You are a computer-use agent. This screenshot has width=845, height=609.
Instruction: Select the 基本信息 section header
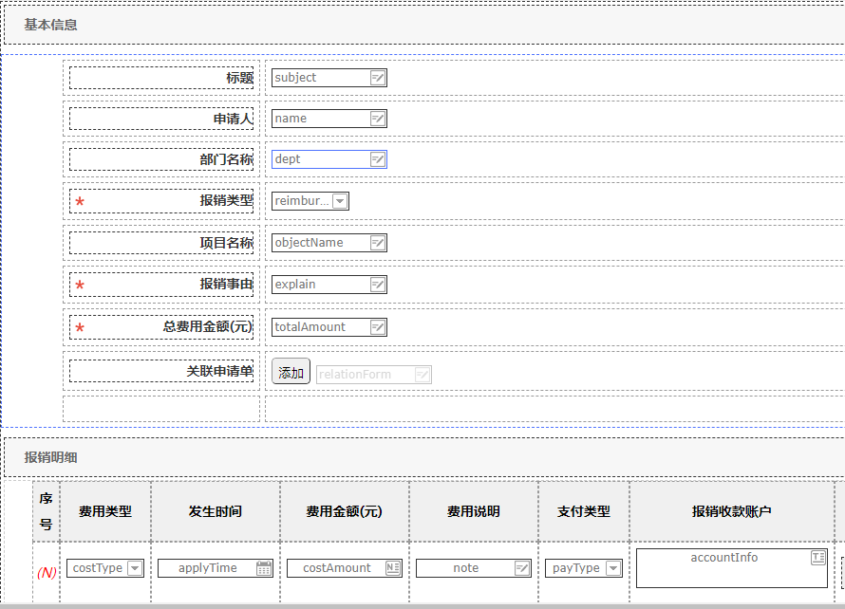[x=424, y=25]
